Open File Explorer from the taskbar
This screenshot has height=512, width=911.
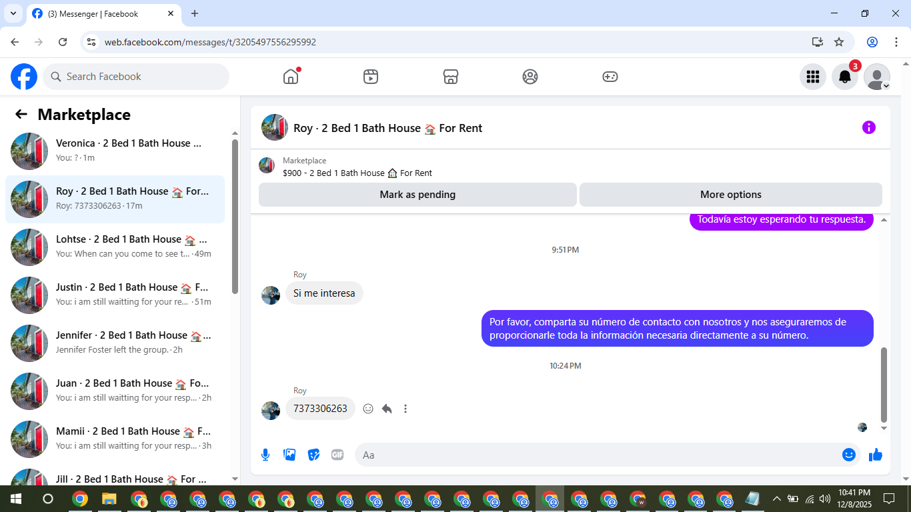pyautogui.click(x=109, y=499)
